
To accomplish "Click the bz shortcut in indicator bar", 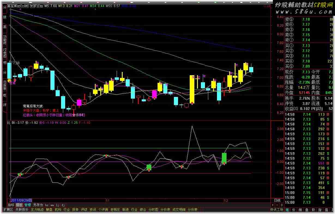I will coord(47,205).
